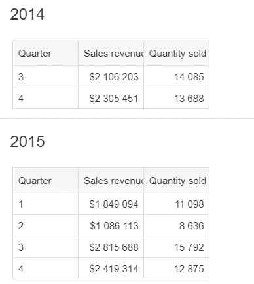Click the 8 636 quantity cell
This screenshot has width=254, height=284.
pos(176,225)
